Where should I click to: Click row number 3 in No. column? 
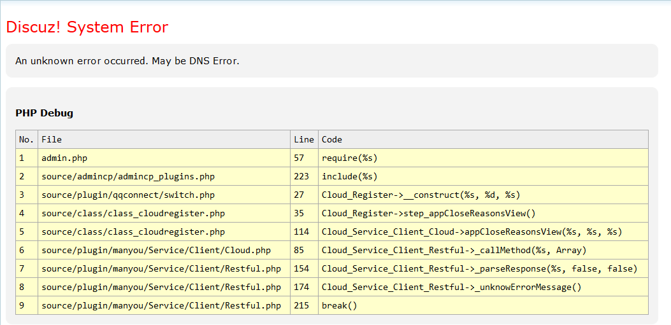(27, 195)
